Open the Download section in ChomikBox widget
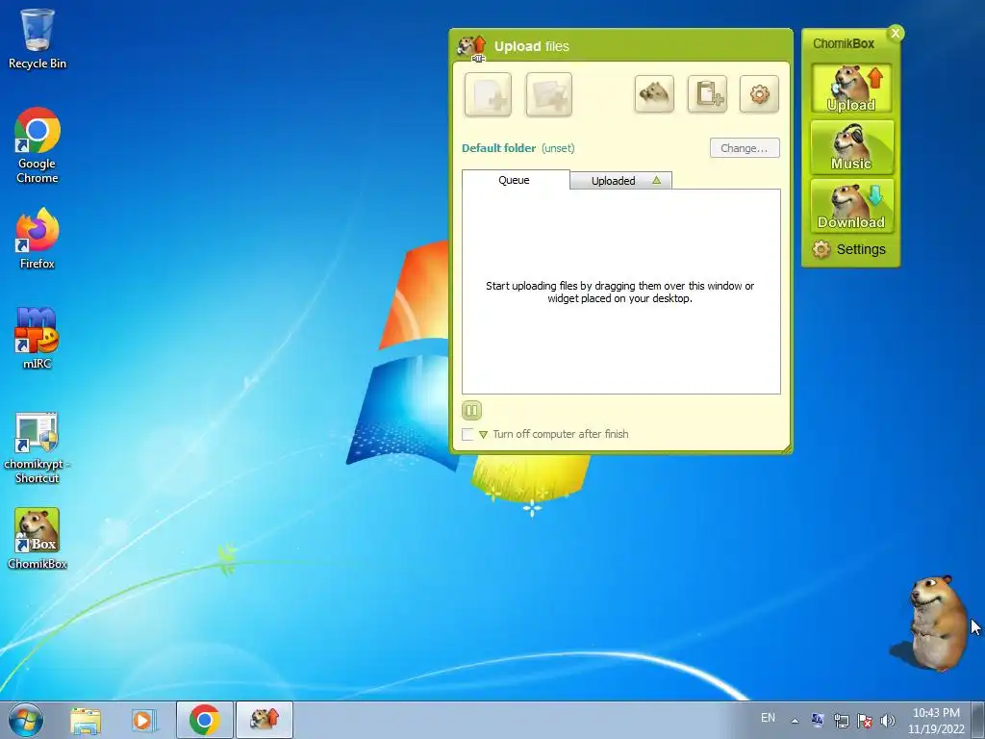This screenshot has height=739, width=985. (x=851, y=206)
